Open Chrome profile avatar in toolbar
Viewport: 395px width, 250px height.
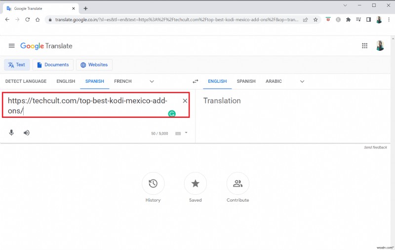click(x=379, y=20)
